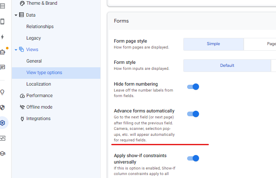
Task: Click "Apply show-if constraints universally" label
Action: (x=140, y=159)
